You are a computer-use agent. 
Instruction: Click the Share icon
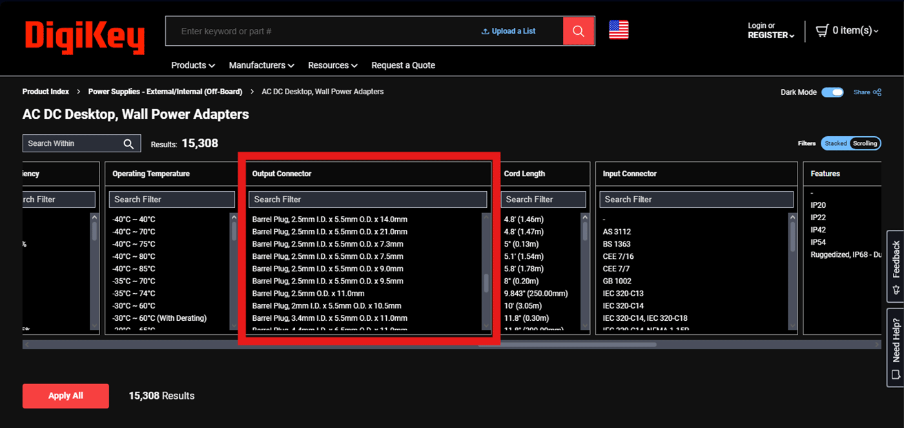click(x=877, y=92)
